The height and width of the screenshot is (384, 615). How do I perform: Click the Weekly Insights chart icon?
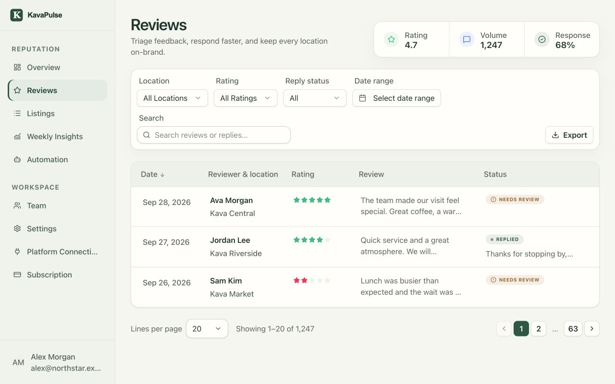point(17,136)
